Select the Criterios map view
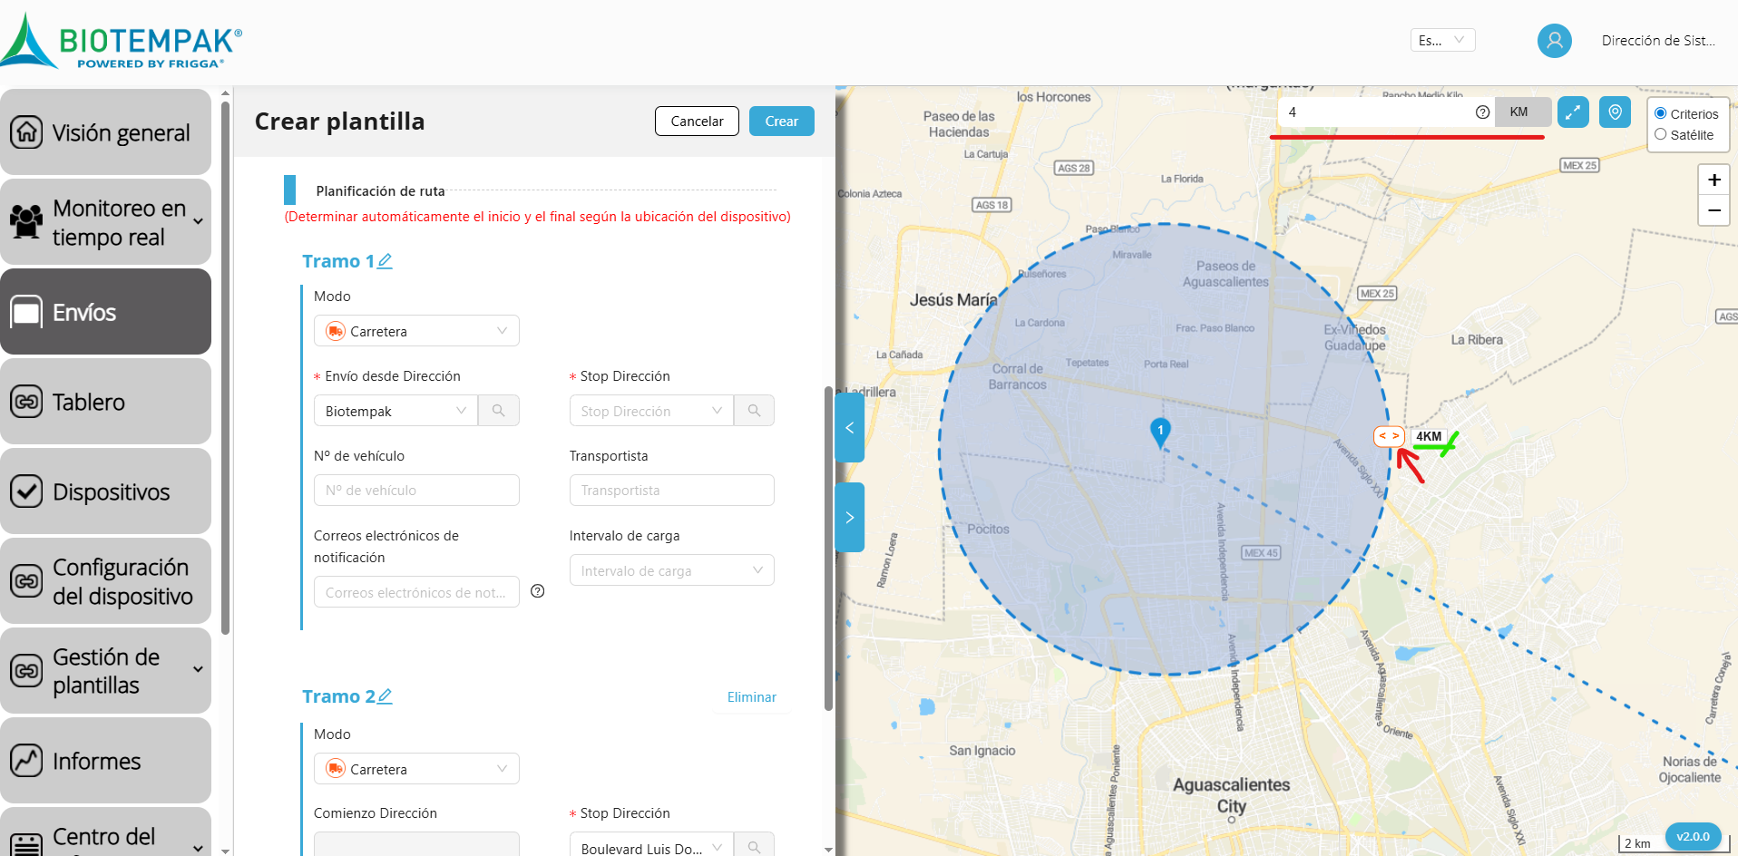Image resolution: width=1738 pixels, height=856 pixels. coord(1661,113)
